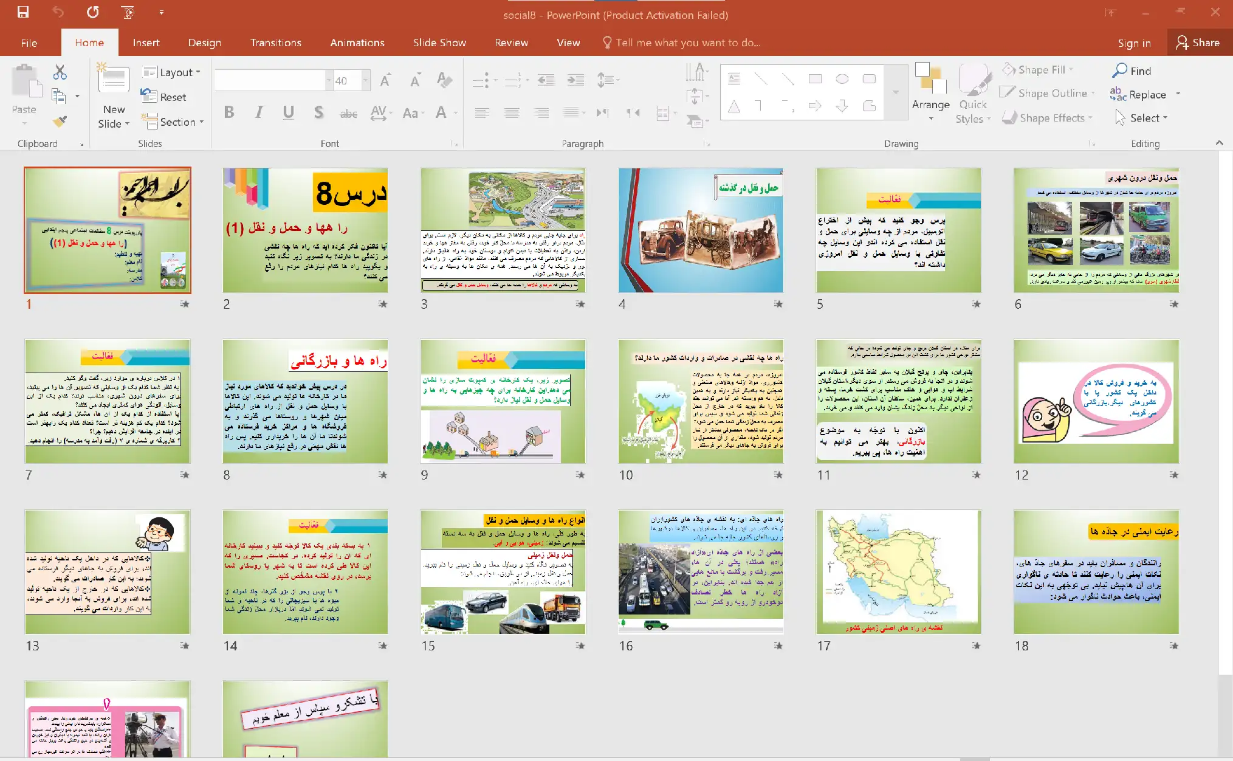This screenshot has width=1233, height=761.
Task: Click Sign in
Action: pos(1134,43)
